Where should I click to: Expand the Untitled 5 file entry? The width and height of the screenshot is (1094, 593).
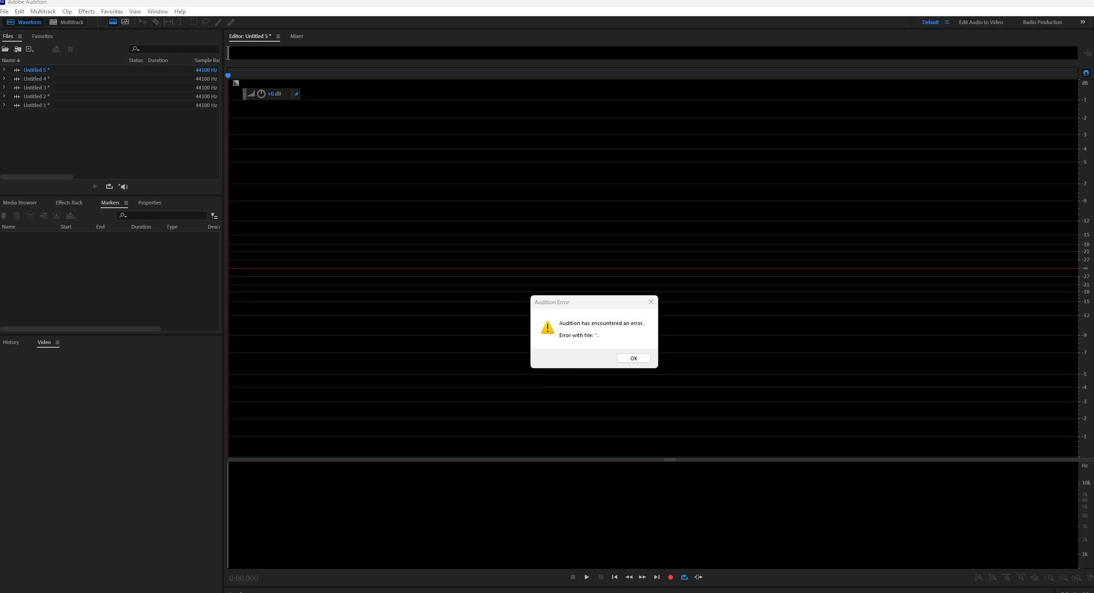[x=4, y=70]
